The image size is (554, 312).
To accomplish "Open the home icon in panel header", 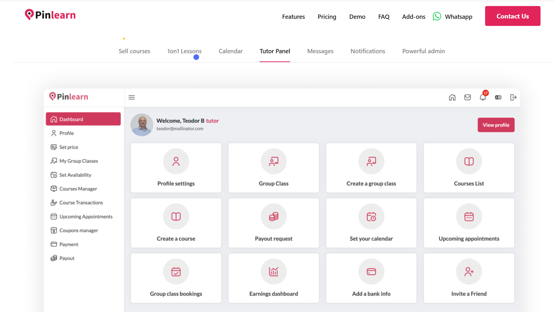I will click(x=452, y=97).
